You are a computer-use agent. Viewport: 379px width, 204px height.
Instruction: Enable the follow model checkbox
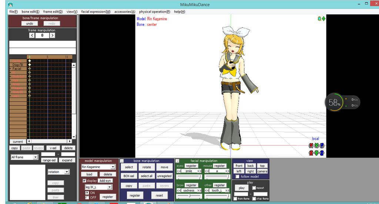[237, 177]
